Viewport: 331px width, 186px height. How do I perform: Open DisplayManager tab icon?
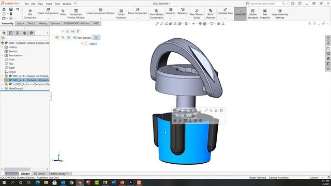click(32, 33)
